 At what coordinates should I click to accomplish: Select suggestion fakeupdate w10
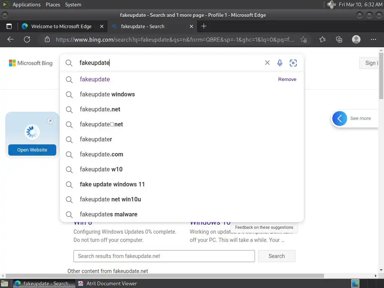pyautogui.click(x=182, y=169)
